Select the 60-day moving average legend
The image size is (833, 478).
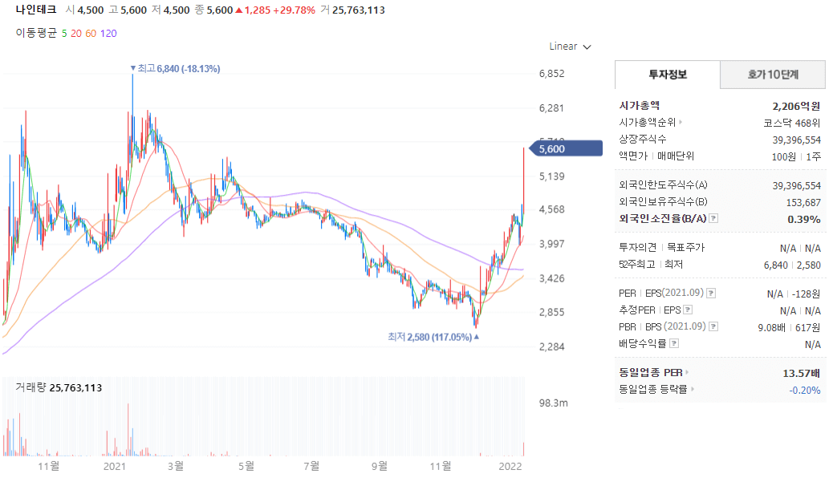click(91, 34)
